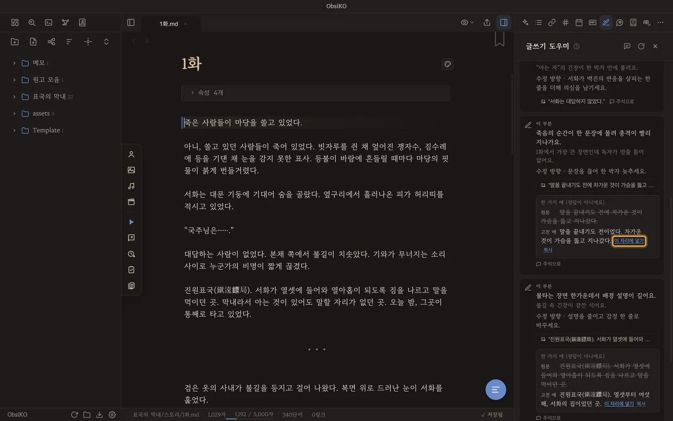
Task: Open the help icon beside 글쓰기 도우미
Action: (x=577, y=46)
